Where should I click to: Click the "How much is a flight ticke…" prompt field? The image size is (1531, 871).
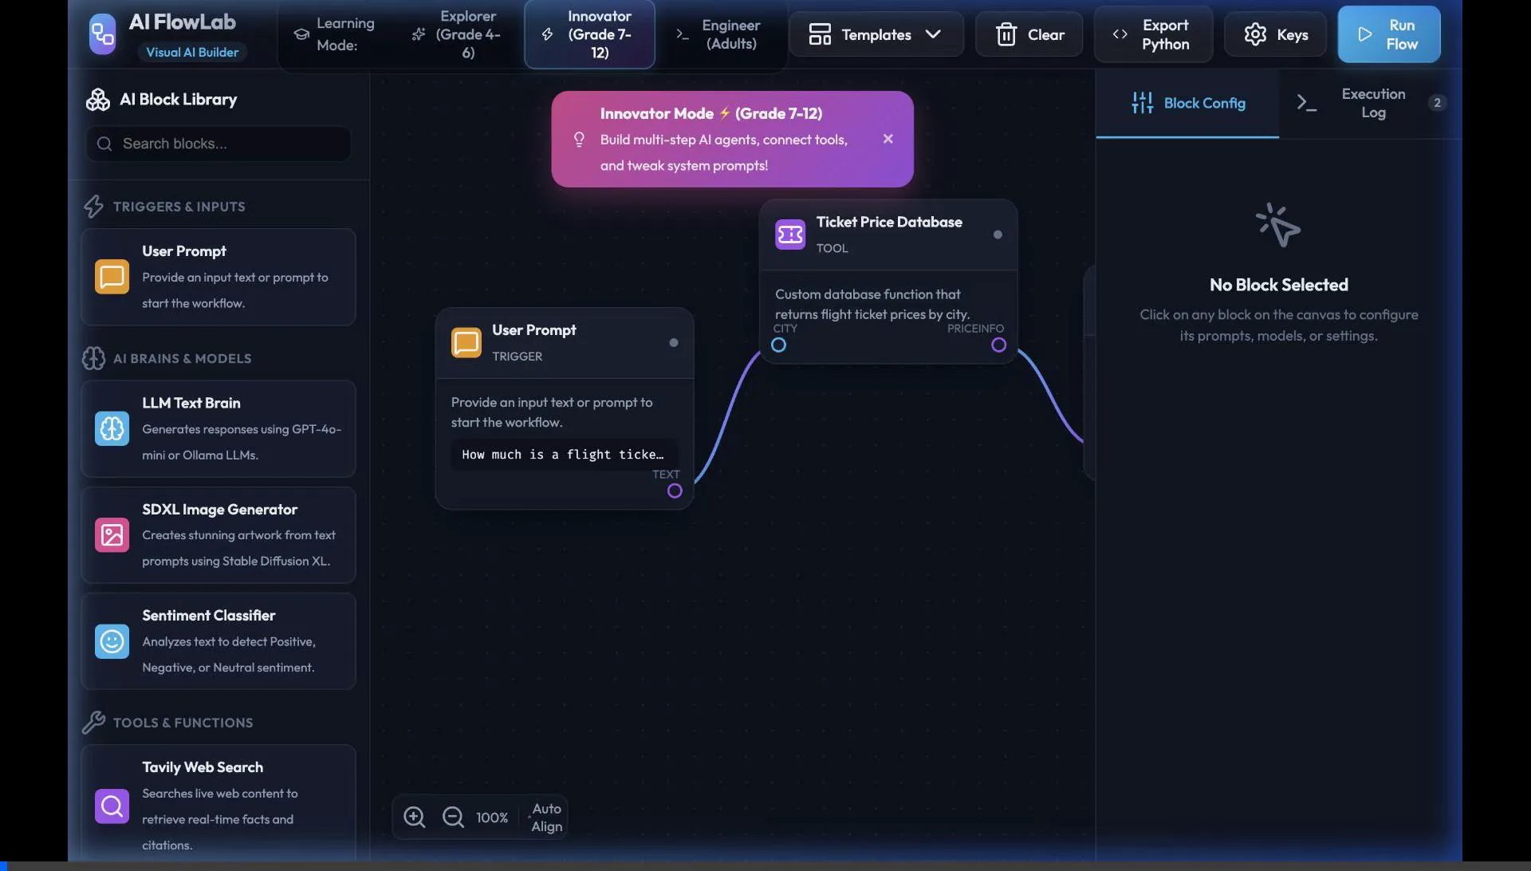[564, 455]
